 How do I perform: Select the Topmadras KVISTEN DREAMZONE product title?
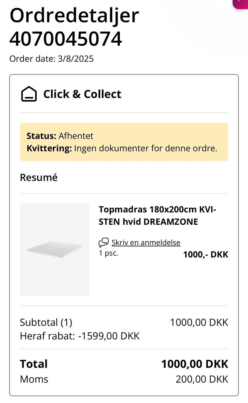coord(157,215)
